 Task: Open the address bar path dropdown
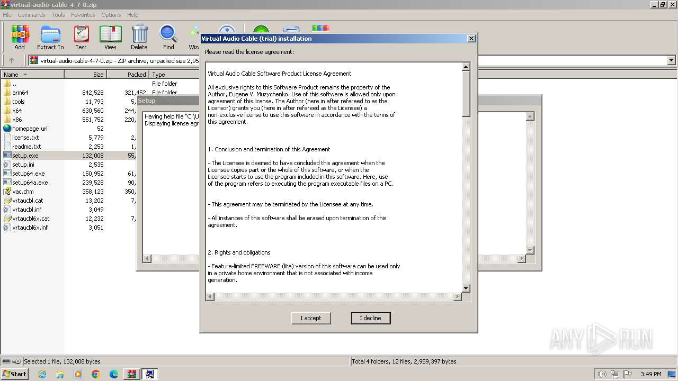point(672,60)
